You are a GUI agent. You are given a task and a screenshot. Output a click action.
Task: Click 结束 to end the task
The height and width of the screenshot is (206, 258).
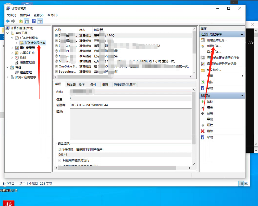[210, 107]
